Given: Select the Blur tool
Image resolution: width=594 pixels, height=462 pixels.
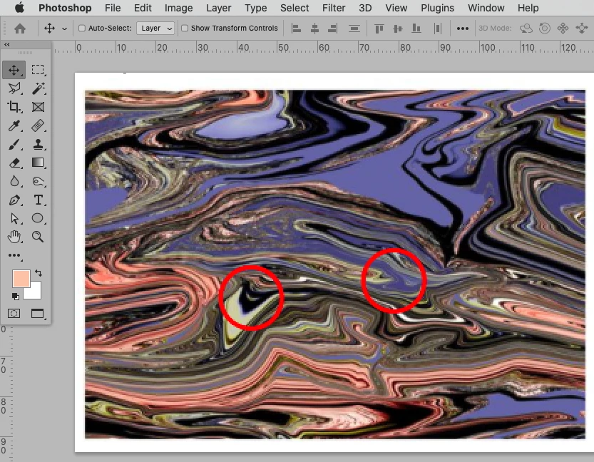Looking at the screenshot, I should tap(14, 181).
